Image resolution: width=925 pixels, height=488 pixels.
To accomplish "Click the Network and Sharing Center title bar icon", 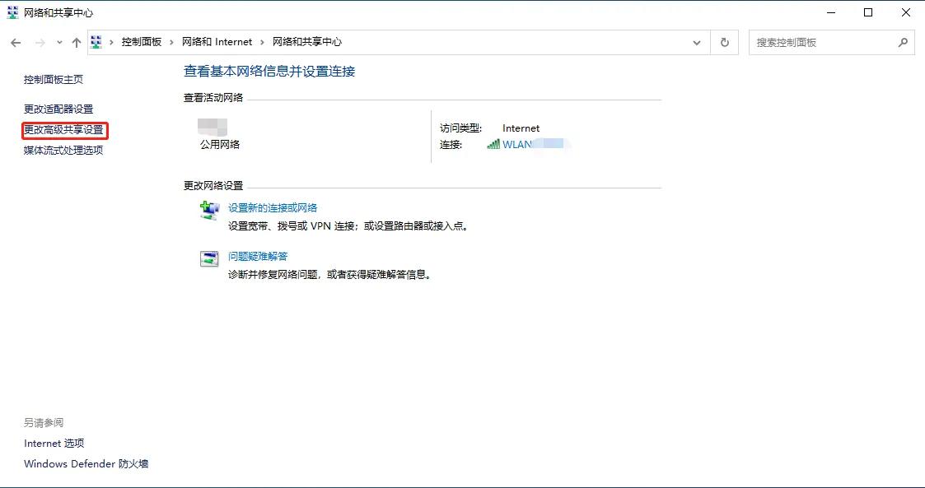I will tap(11, 12).
